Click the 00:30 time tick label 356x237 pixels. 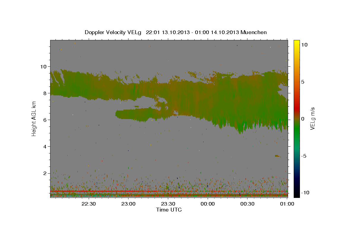pyautogui.click(x=247, y=204)
